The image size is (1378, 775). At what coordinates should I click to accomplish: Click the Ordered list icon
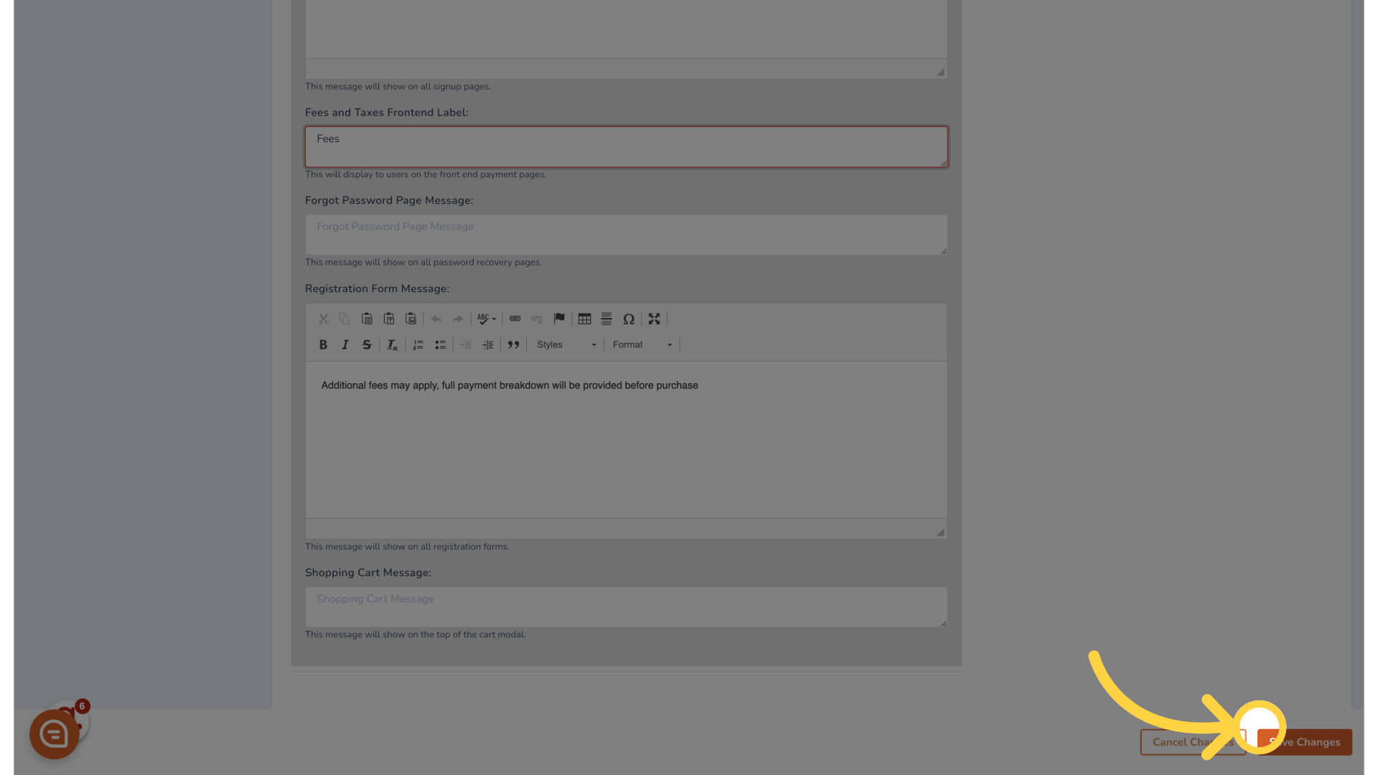418,344
